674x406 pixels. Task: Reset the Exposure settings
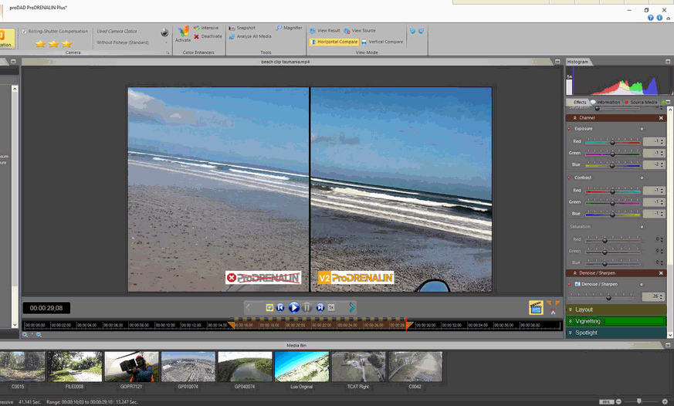(x=642, y=129)
